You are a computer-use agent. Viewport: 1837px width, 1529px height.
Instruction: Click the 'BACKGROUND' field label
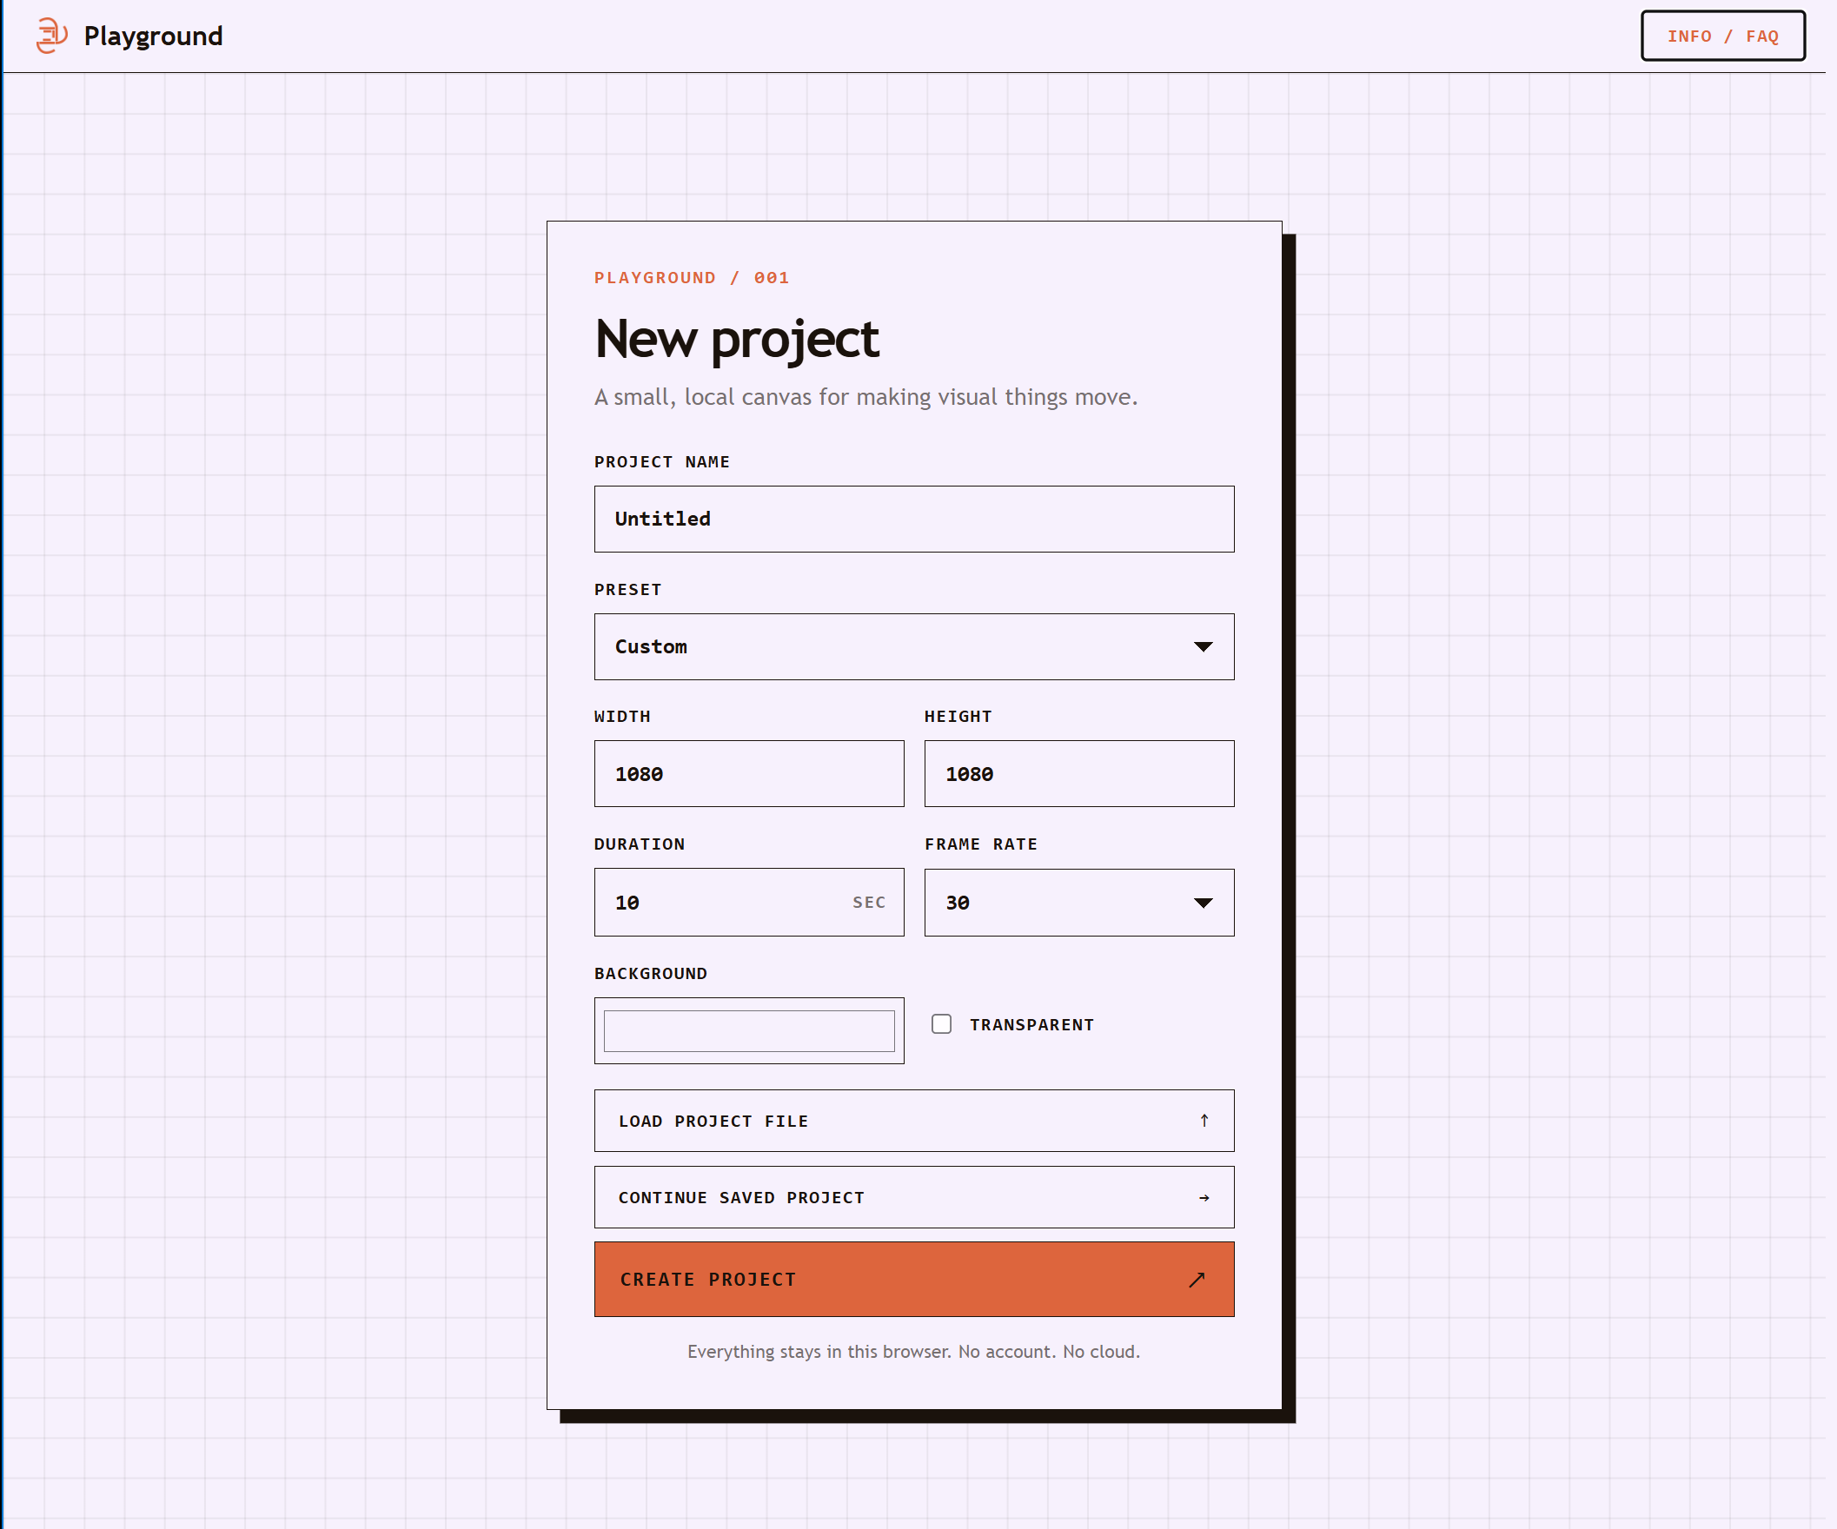pyautogui.click(x=650, y=974)
